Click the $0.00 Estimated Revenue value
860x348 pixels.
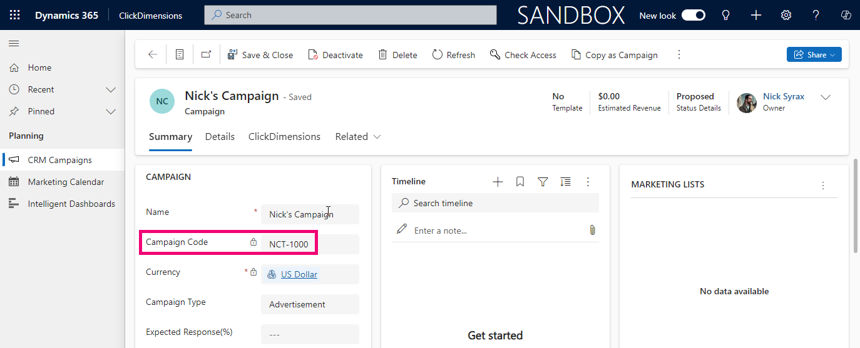(x=609, y=96)
